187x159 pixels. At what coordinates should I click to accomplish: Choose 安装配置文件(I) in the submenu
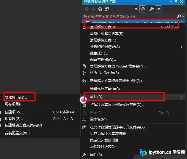(x=17, y=133)
